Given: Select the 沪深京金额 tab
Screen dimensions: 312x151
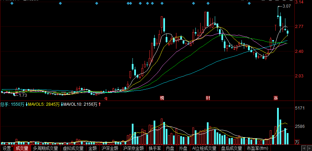Looking at the screenshot, I should pyautogui.click(x=133, y=148).
